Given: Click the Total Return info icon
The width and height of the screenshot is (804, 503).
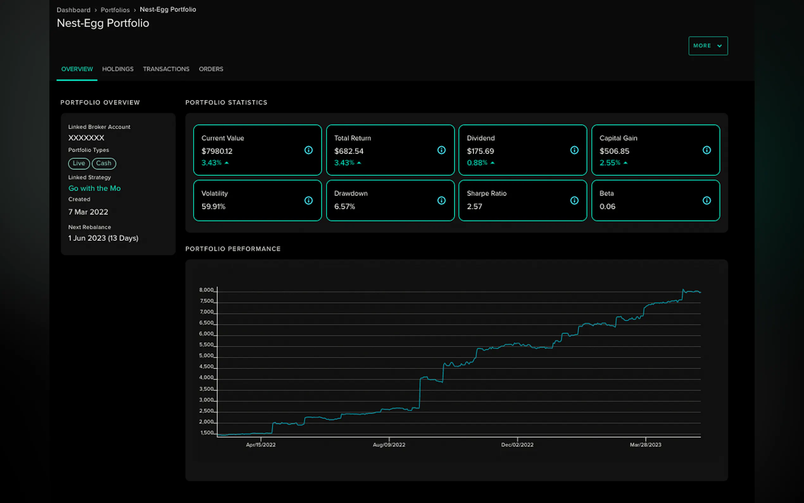Looking at the screenshot, I should click(x=441, y=150).
